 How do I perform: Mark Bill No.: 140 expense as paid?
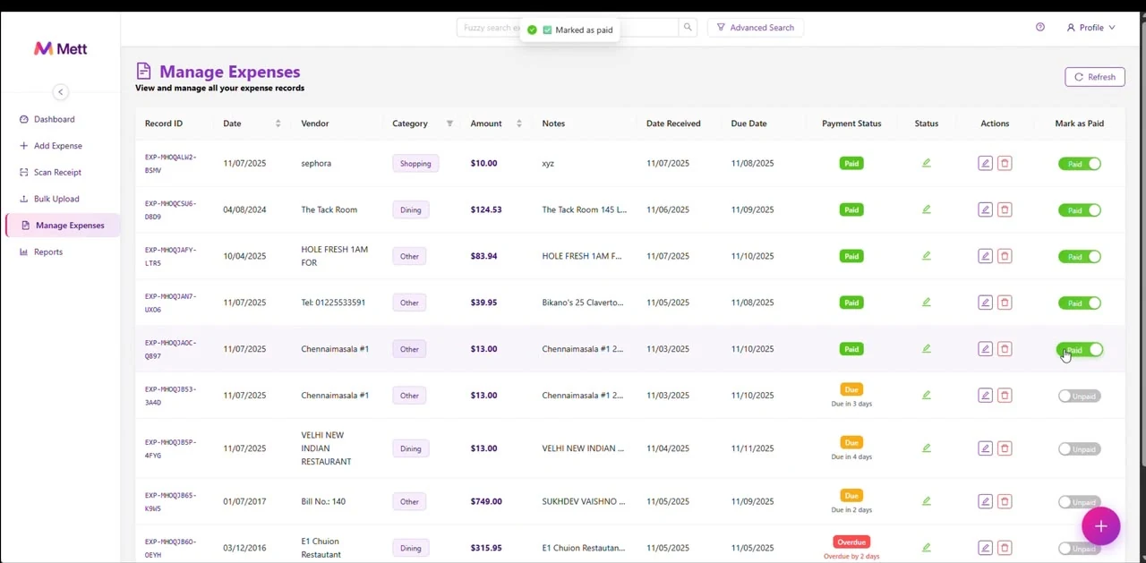point(1080,502)
